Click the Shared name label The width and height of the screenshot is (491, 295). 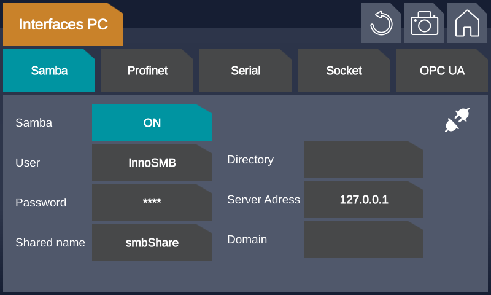(x=50, y=243)
